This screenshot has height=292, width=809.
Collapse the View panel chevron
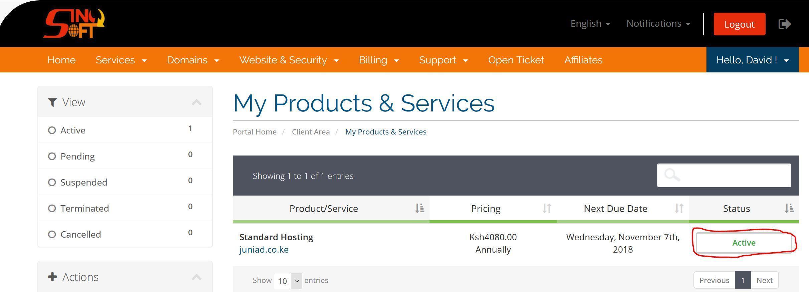pyautogui.click(x=196, y=102)
